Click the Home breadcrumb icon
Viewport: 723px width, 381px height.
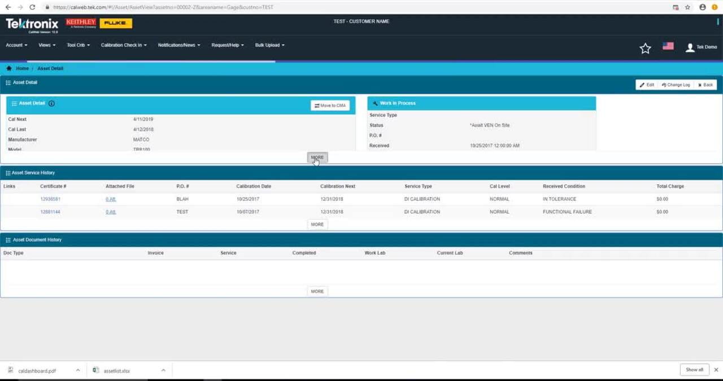[9, 68]
